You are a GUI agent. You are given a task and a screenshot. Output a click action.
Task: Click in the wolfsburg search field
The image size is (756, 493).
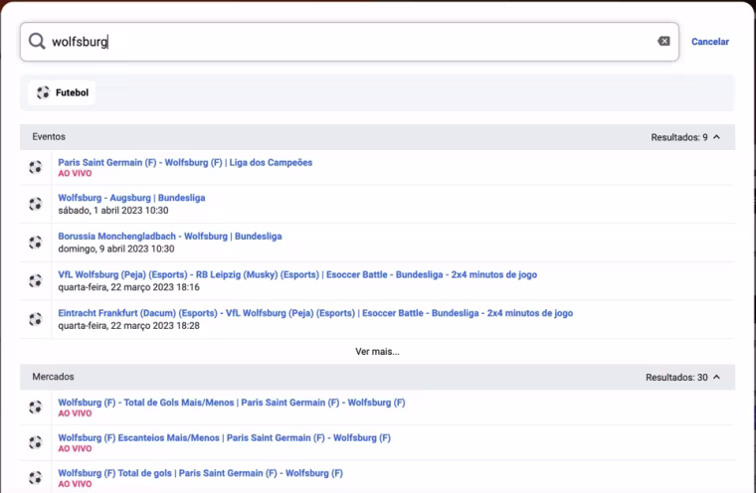pos(349,42)
